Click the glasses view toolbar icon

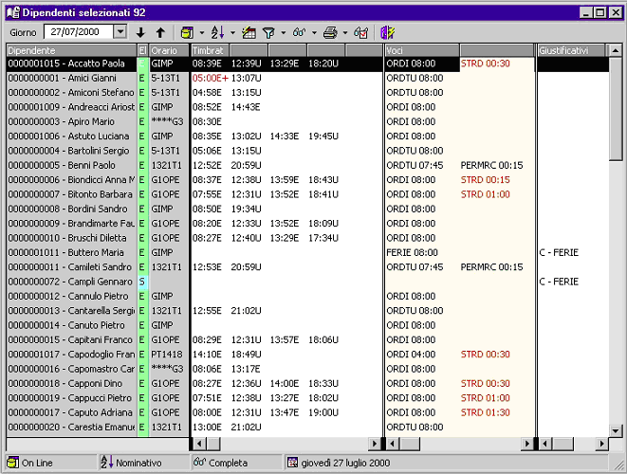(299, 32)
